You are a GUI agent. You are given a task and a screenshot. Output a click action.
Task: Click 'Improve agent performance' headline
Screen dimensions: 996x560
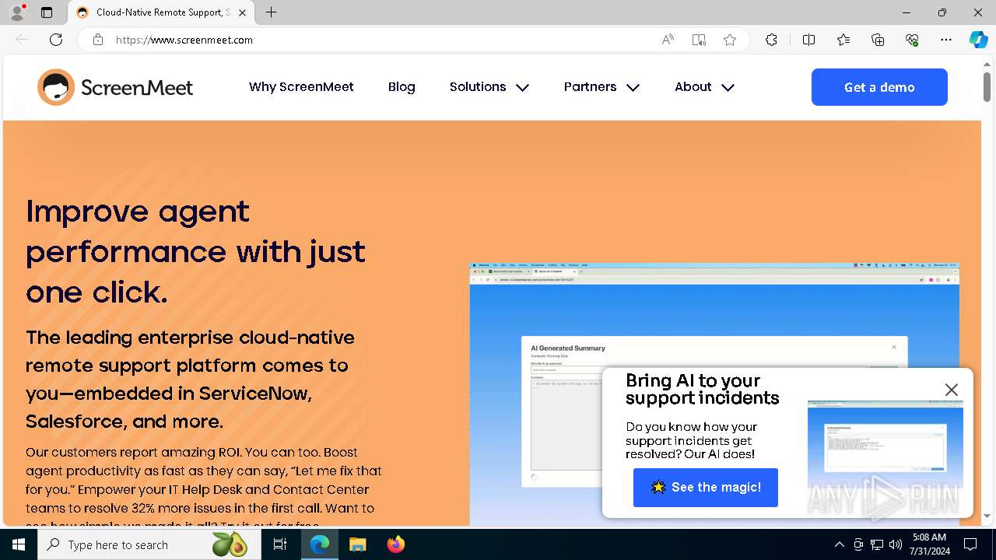click(x=195, y=251)
